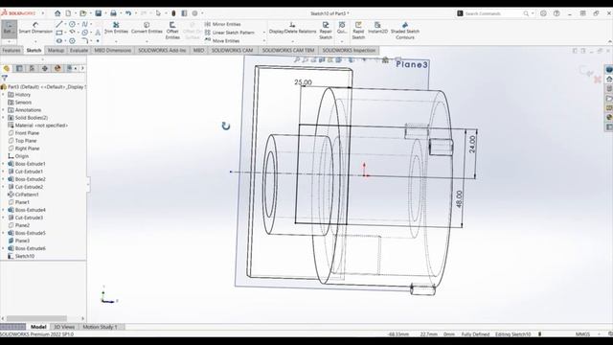Open the Markup tab
This screenshot has height=345, width=613.
pos(56,50)
